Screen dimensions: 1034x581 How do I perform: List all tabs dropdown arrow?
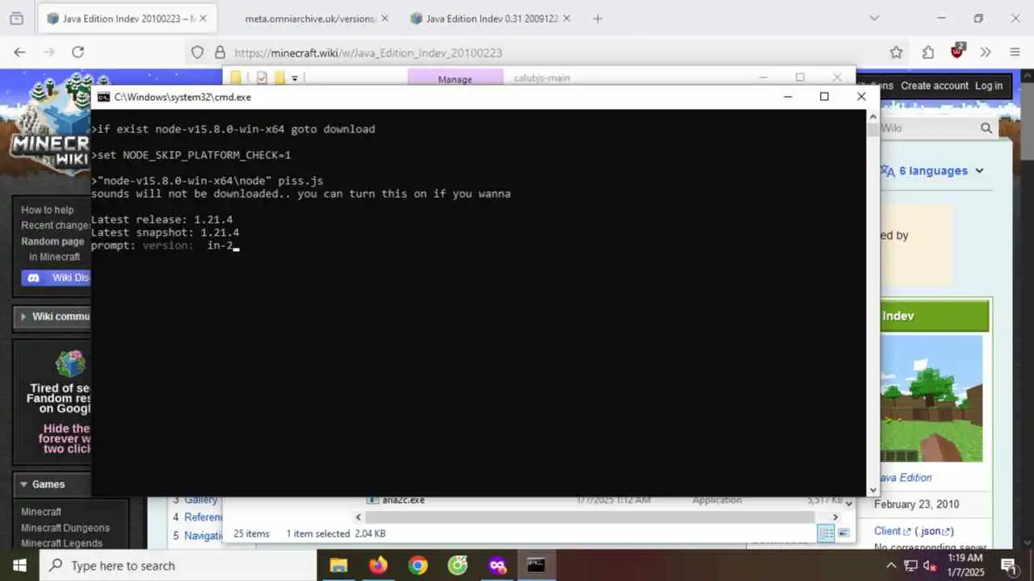point(874,19)
